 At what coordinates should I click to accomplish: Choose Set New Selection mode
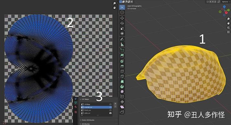coord(121,2)
